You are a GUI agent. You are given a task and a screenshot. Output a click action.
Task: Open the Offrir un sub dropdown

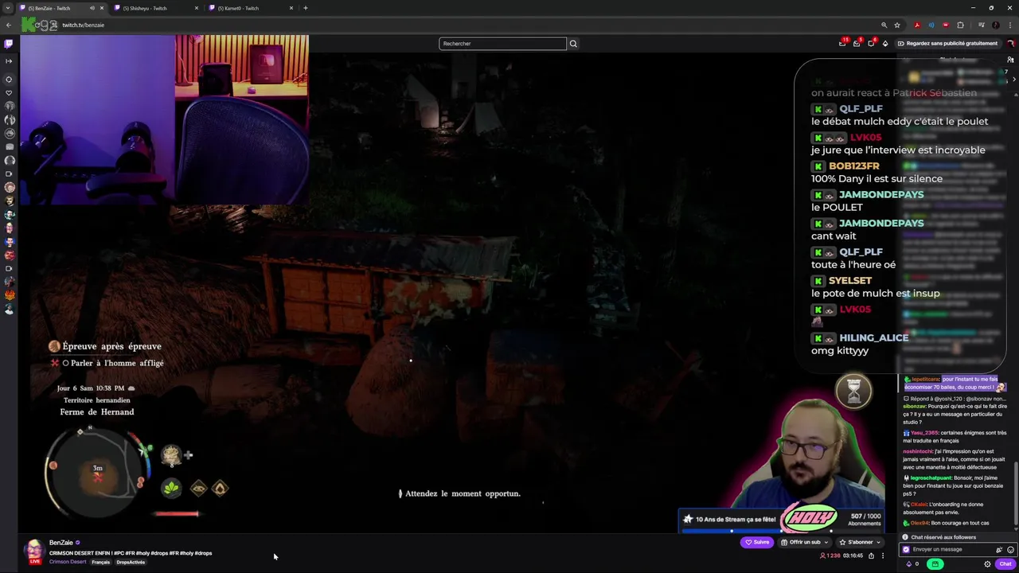[804, 542]
